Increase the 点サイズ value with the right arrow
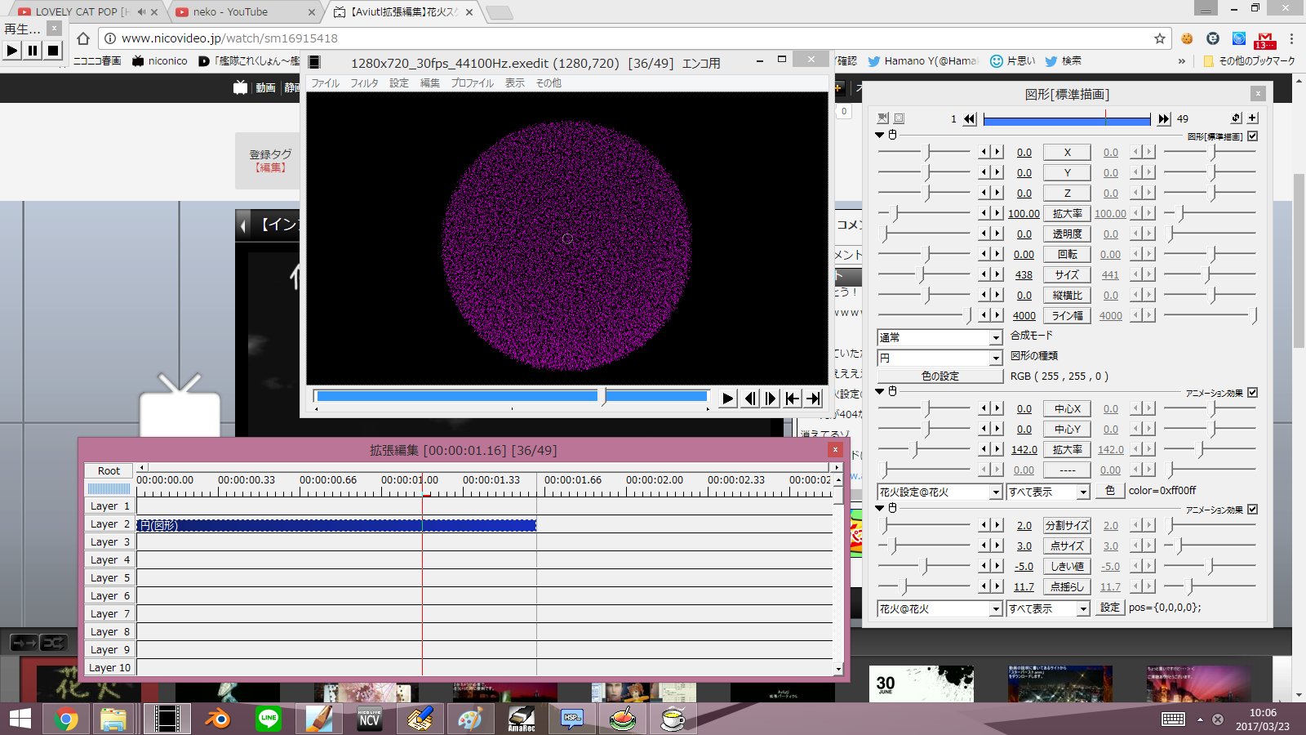Viewport: 1306px width, 735px height. (997, 546)
